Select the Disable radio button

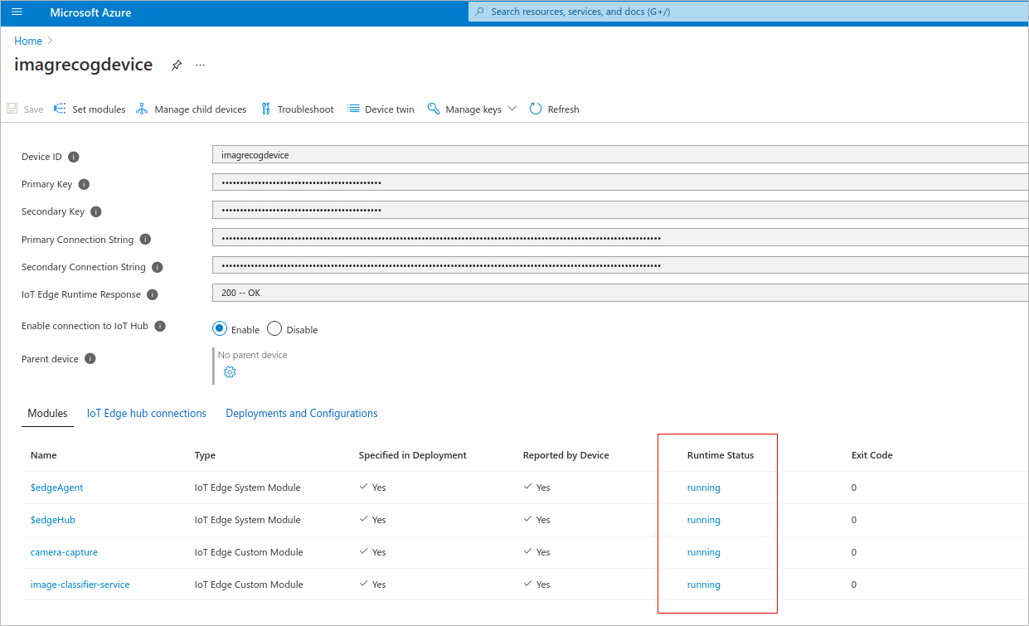coord(274,328)
